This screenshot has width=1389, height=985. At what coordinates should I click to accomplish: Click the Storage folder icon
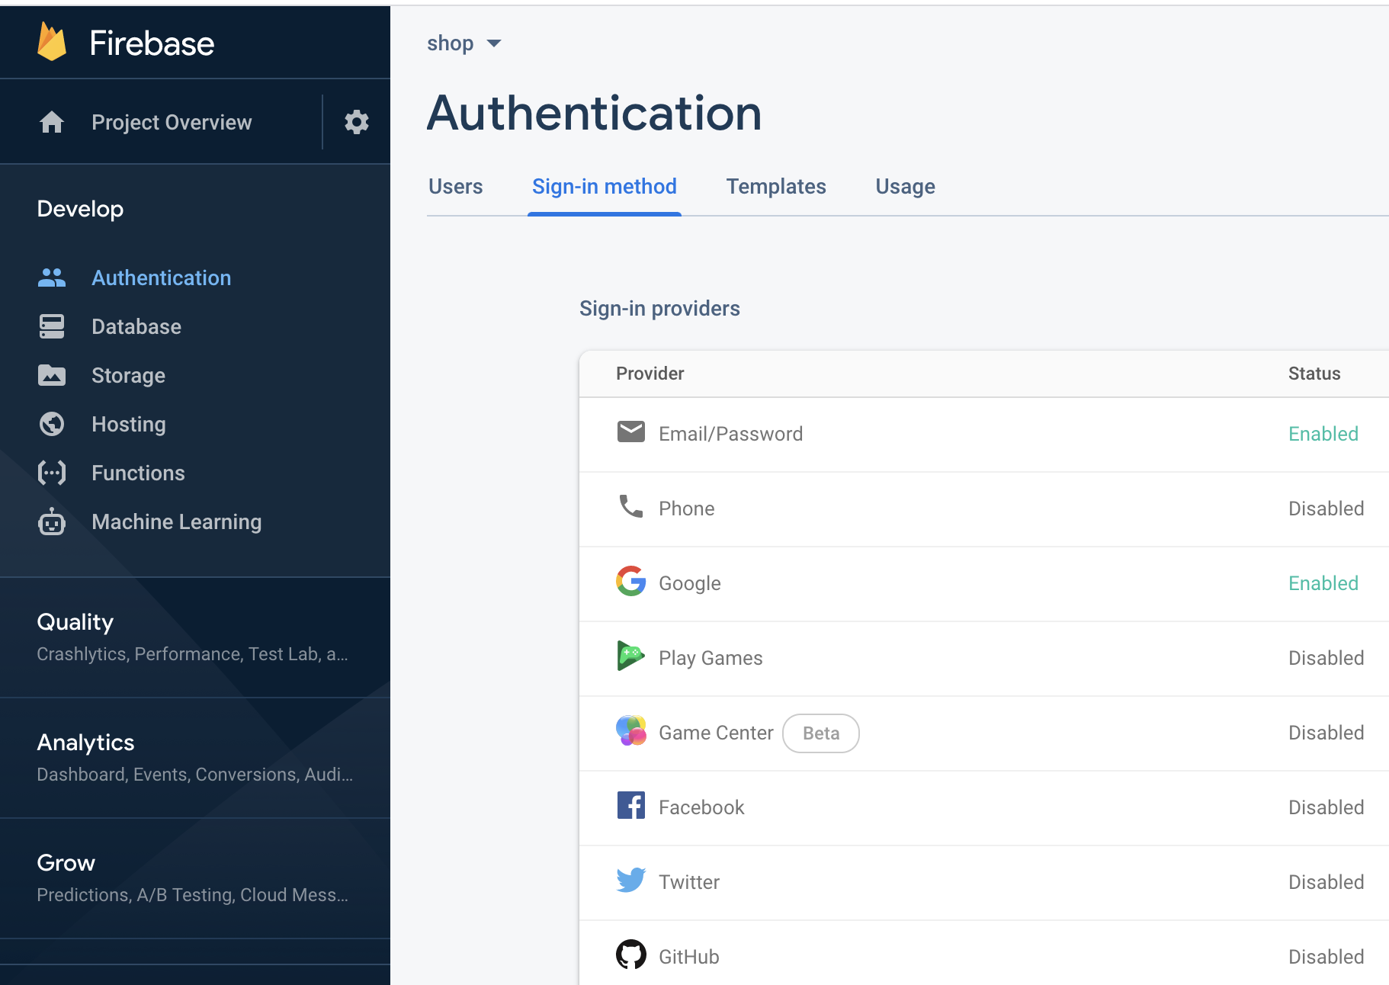52,375
